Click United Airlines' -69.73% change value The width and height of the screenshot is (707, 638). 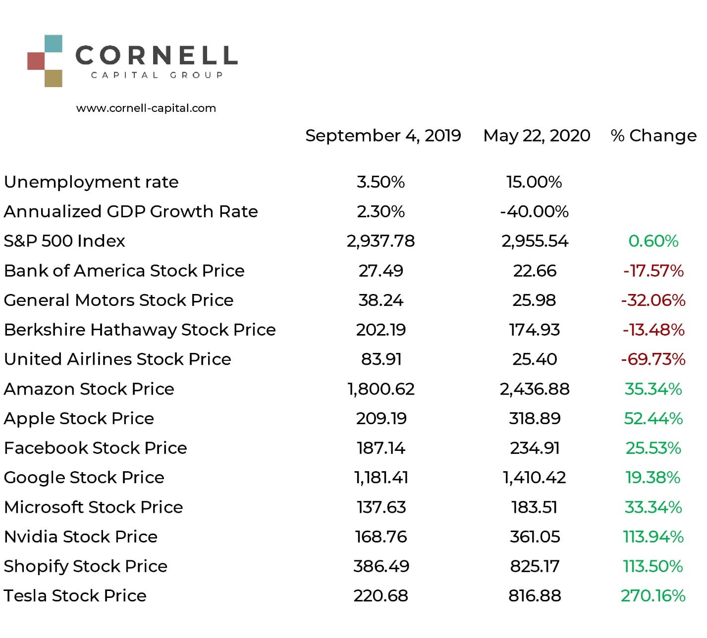pos(653,359)
